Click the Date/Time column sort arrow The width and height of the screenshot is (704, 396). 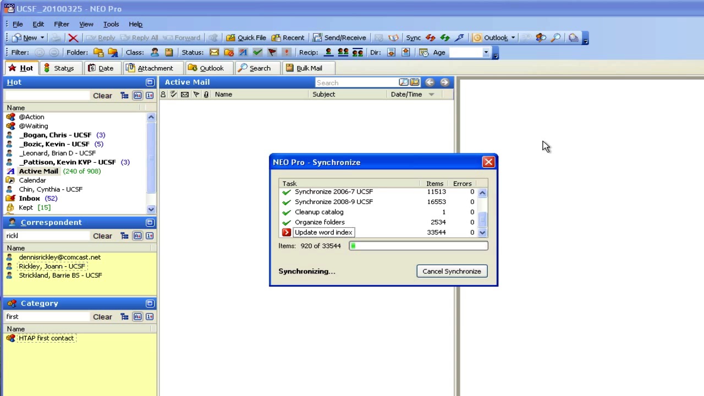(431, 95)
